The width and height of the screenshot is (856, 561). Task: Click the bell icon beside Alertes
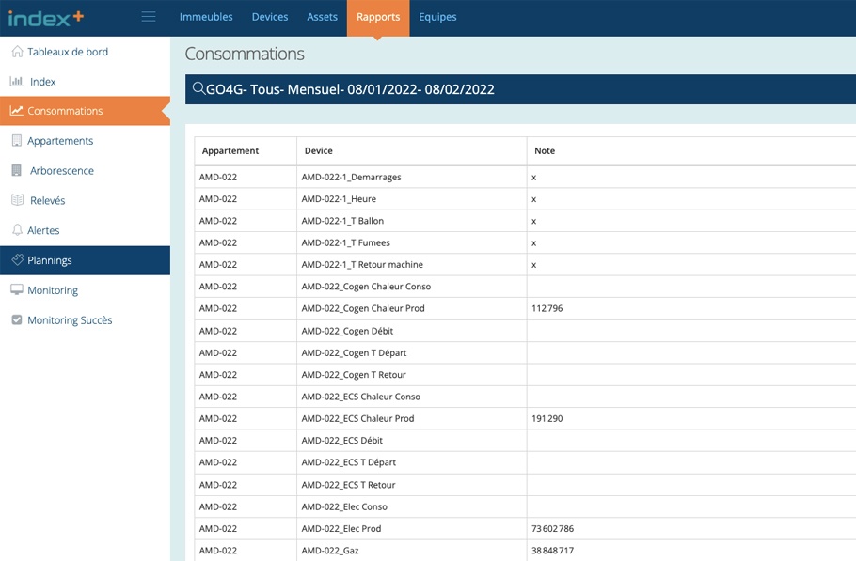click(x=17, y=230)
